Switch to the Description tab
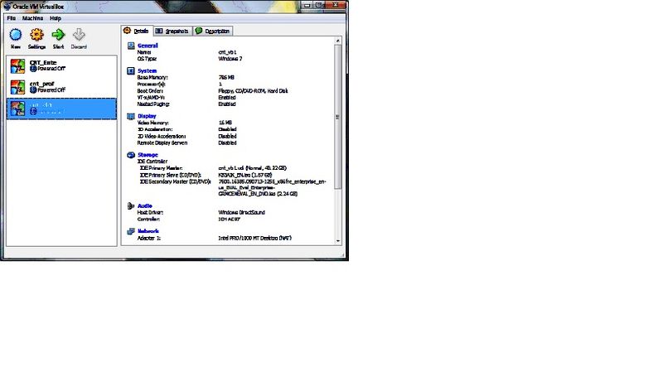 [x=213, y=31]
